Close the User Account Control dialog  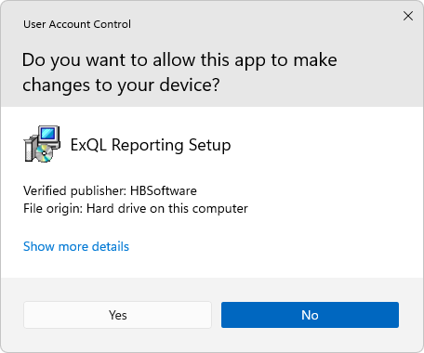click(x=408, y=16)
